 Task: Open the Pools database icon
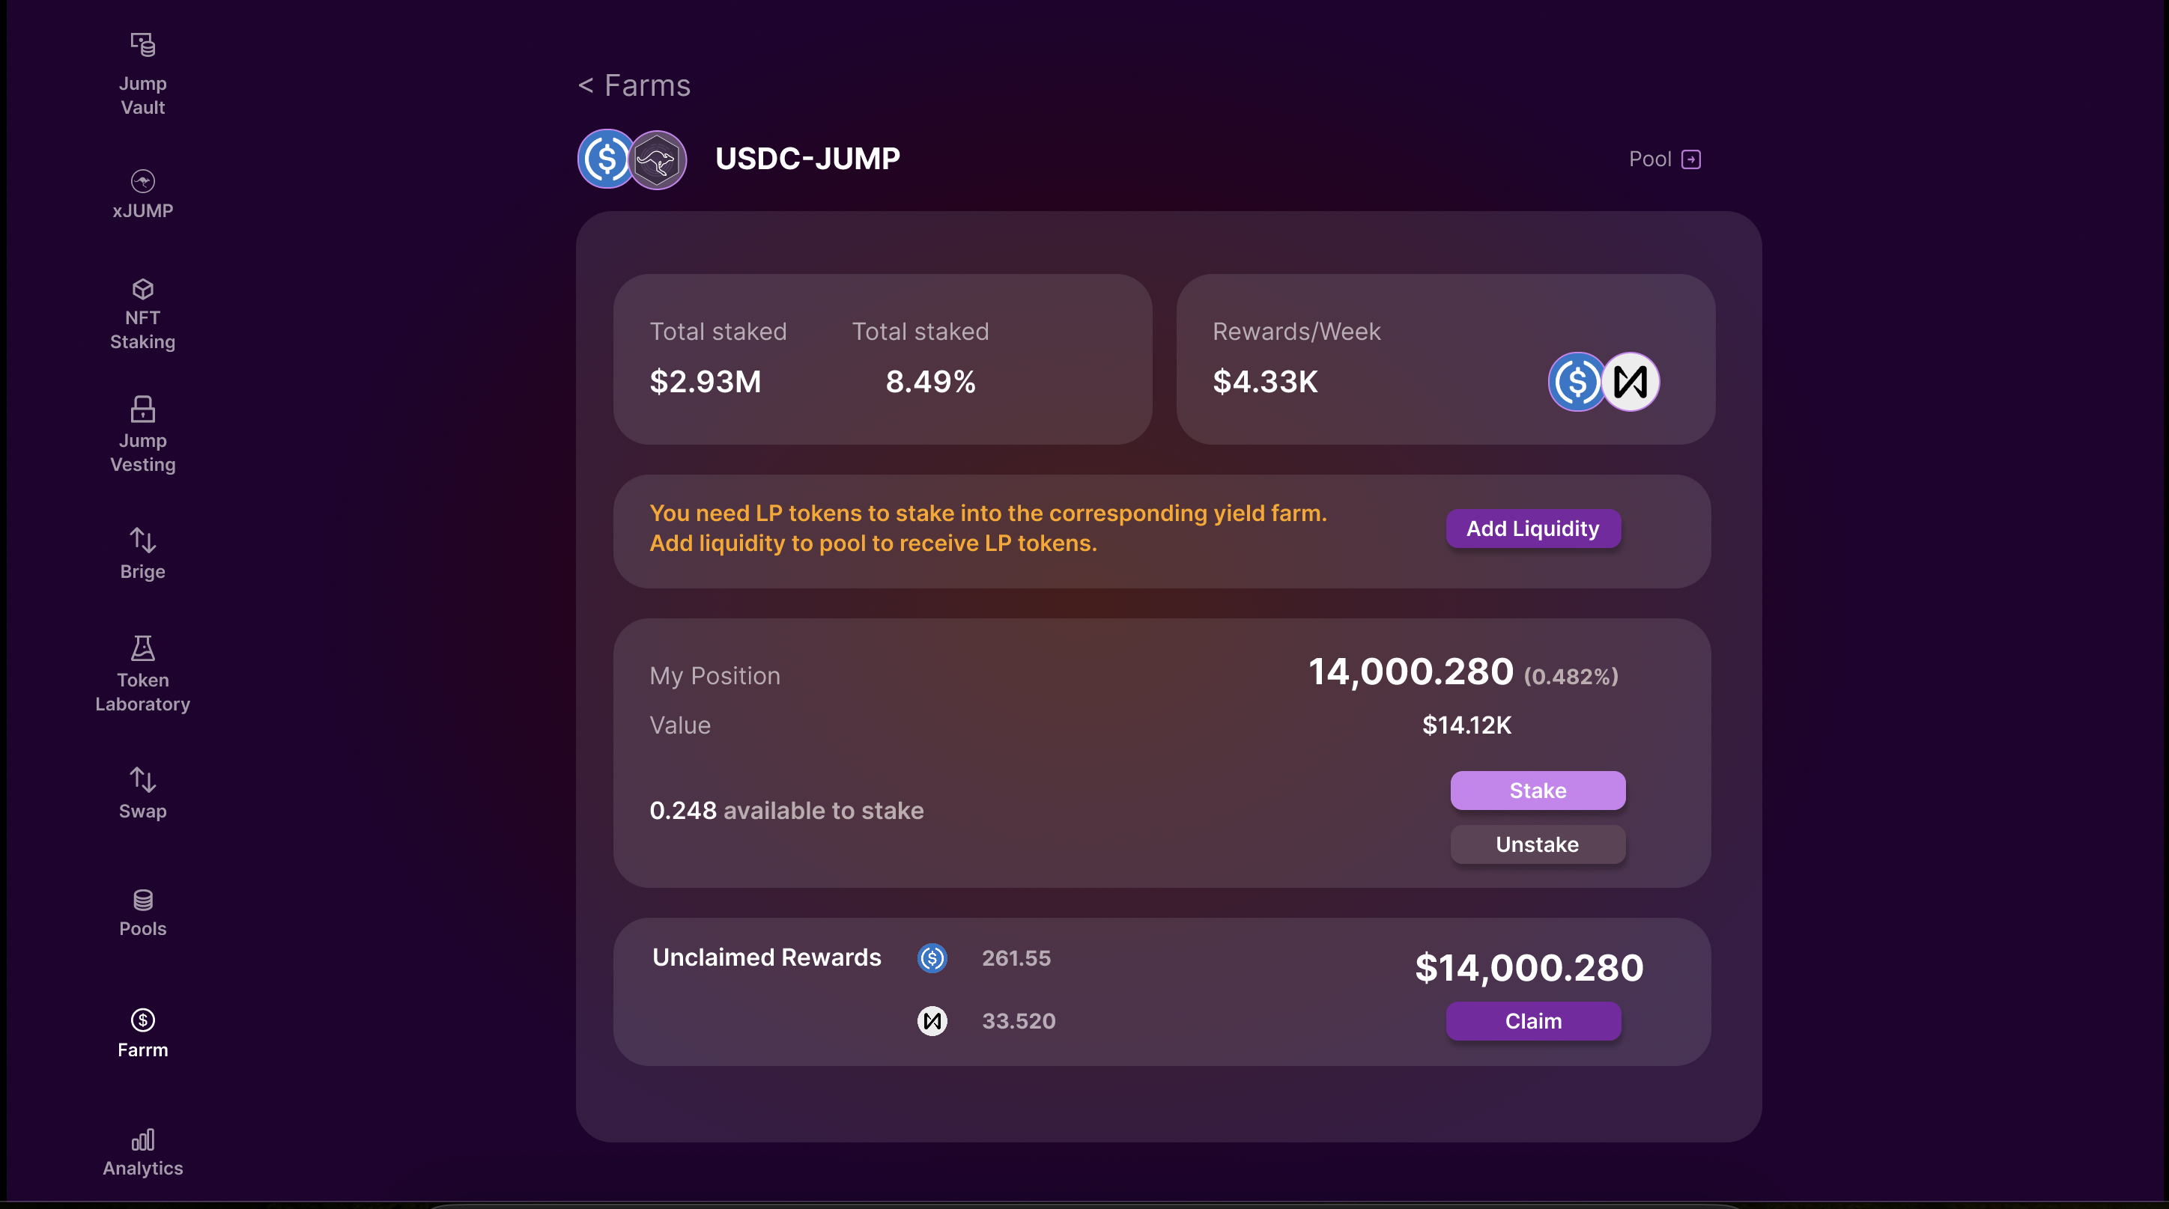pos(142,901)
